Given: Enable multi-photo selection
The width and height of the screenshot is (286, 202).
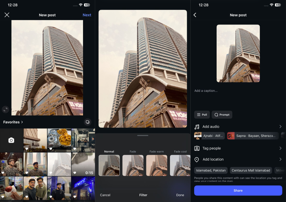Looking at the screenshot, I should tap(87, 122).
